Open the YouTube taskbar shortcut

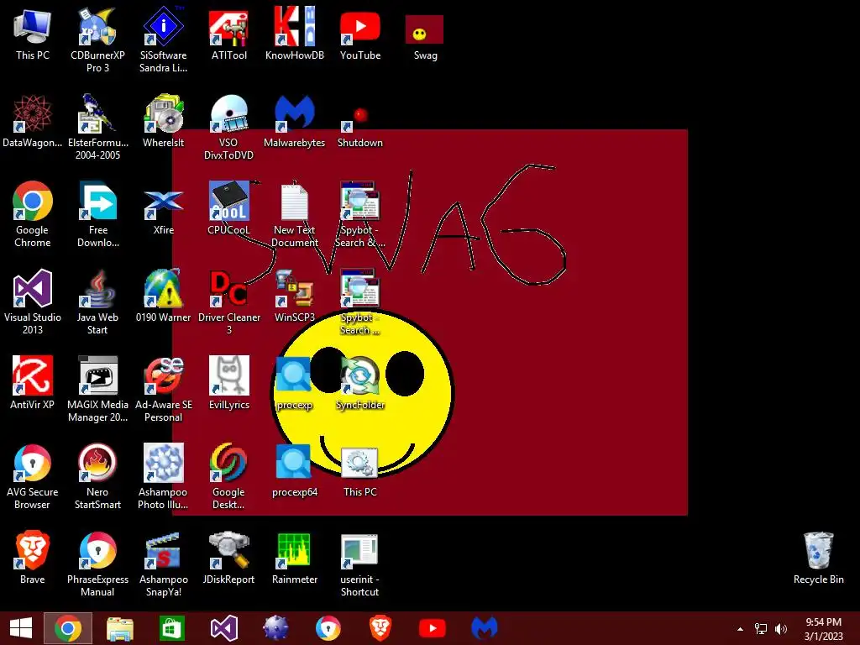coord(433,628)
